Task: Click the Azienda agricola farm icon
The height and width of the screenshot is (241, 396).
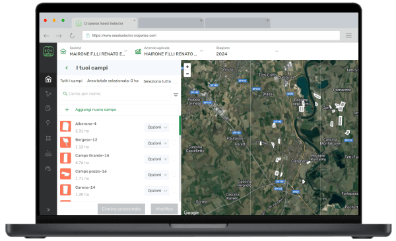Action: [138, 52]
